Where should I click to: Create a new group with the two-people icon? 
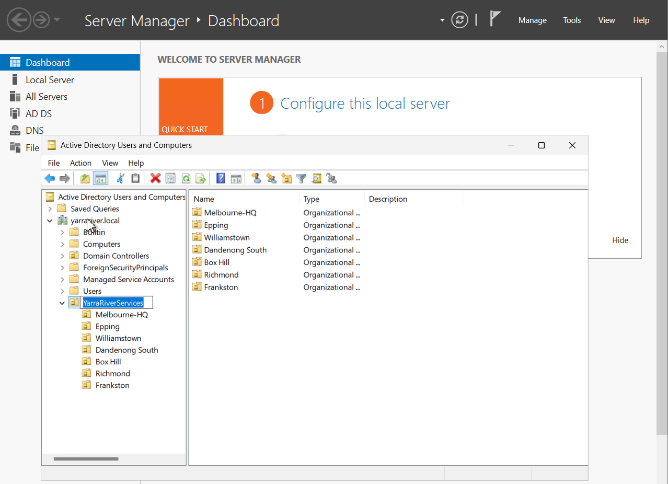pyautogui.click(x=271, y=179)
